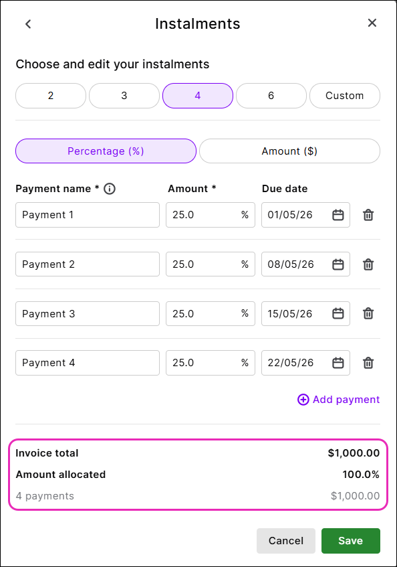This screenshot has height=567, width=397.
Task: Click the 'Choose and edit your instalments' heading
Action: tap(112, 64)
